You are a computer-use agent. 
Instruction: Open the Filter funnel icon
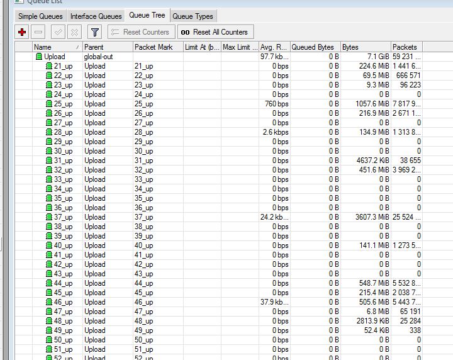pos(95,32)
